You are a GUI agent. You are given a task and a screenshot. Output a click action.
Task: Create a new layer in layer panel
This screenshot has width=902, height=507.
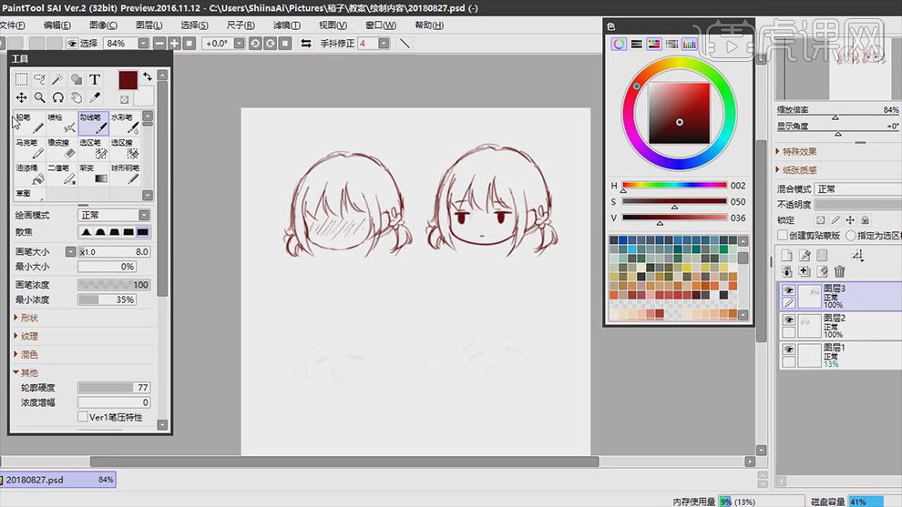tap(786, 255)
